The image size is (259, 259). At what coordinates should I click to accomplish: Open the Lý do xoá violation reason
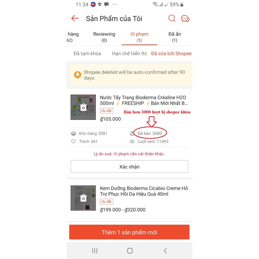pos(129,154)
